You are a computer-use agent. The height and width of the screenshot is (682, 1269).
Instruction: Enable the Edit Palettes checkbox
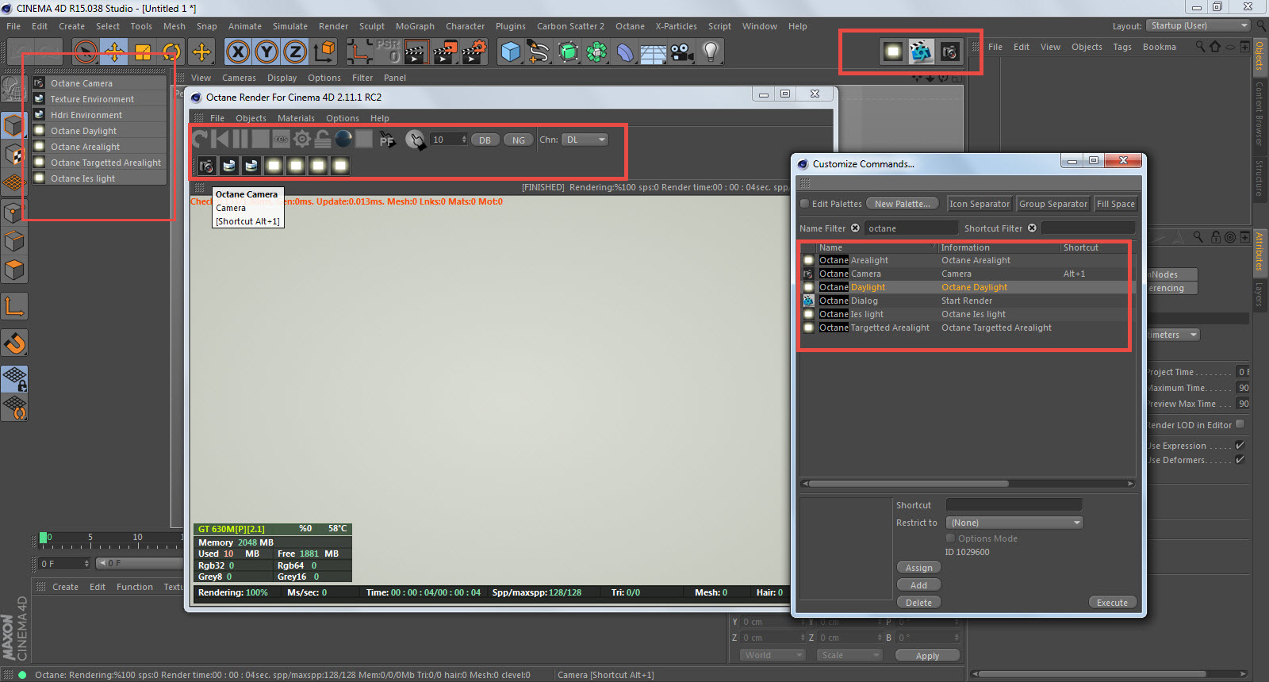[x=805, y=204]
